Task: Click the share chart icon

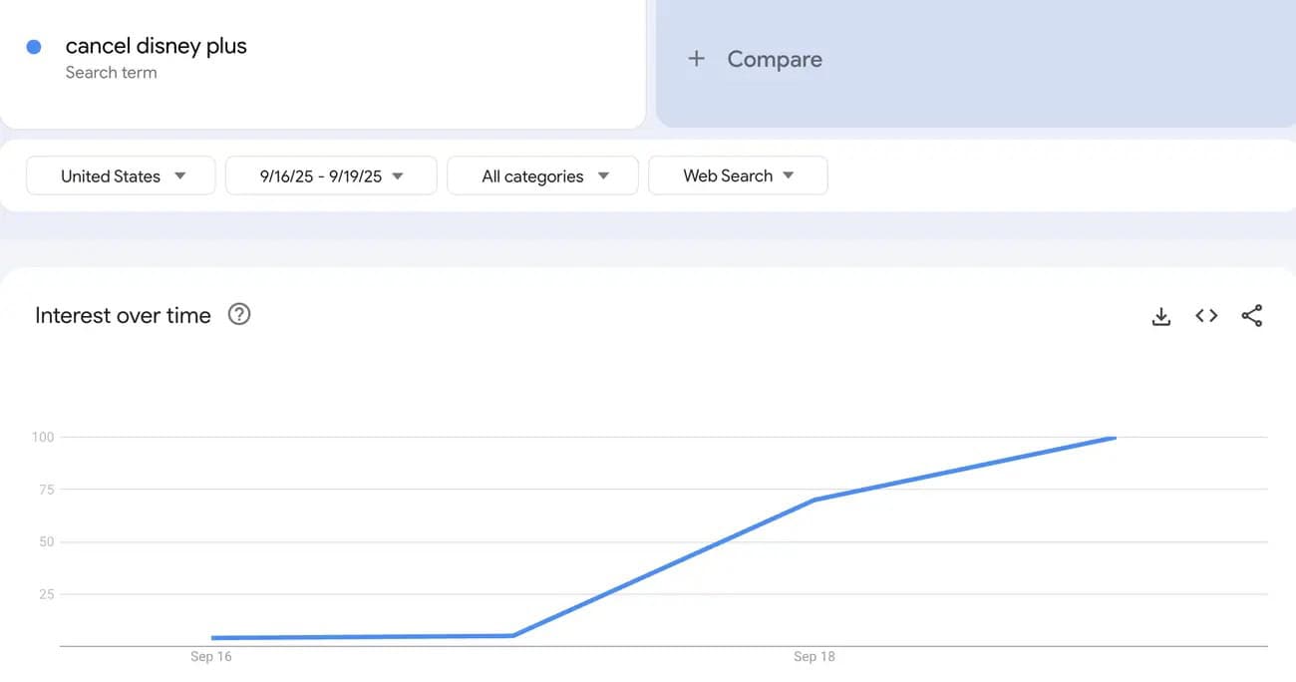Action: 1252,316
